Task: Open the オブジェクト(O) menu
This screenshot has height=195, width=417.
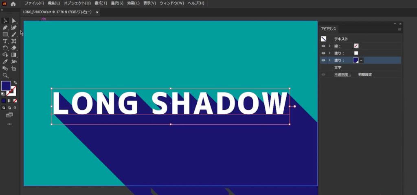Action: (x=77, y=3)
